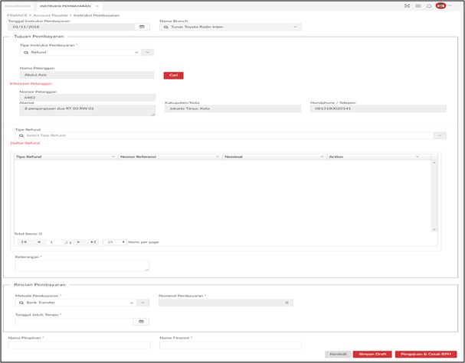Screen dimensions: 465x363
Task: Expand the Tipe Refund dropdown
Action: tap(440, 135)
